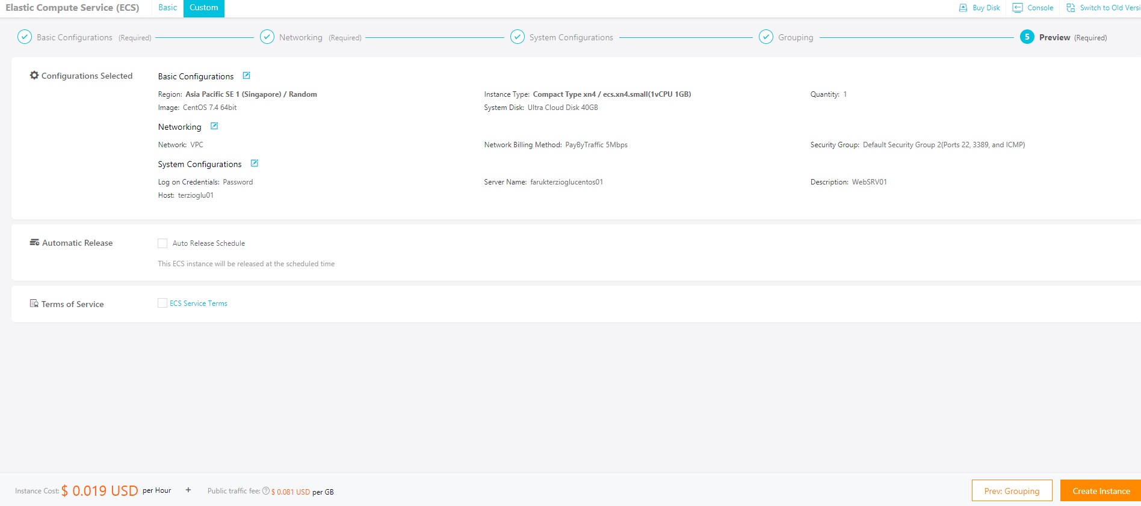Click the Elastic Compute Service (ECS) title
Image resolution: width=1141 pixels, height=506 pixels.
click(x=72, y=8)
